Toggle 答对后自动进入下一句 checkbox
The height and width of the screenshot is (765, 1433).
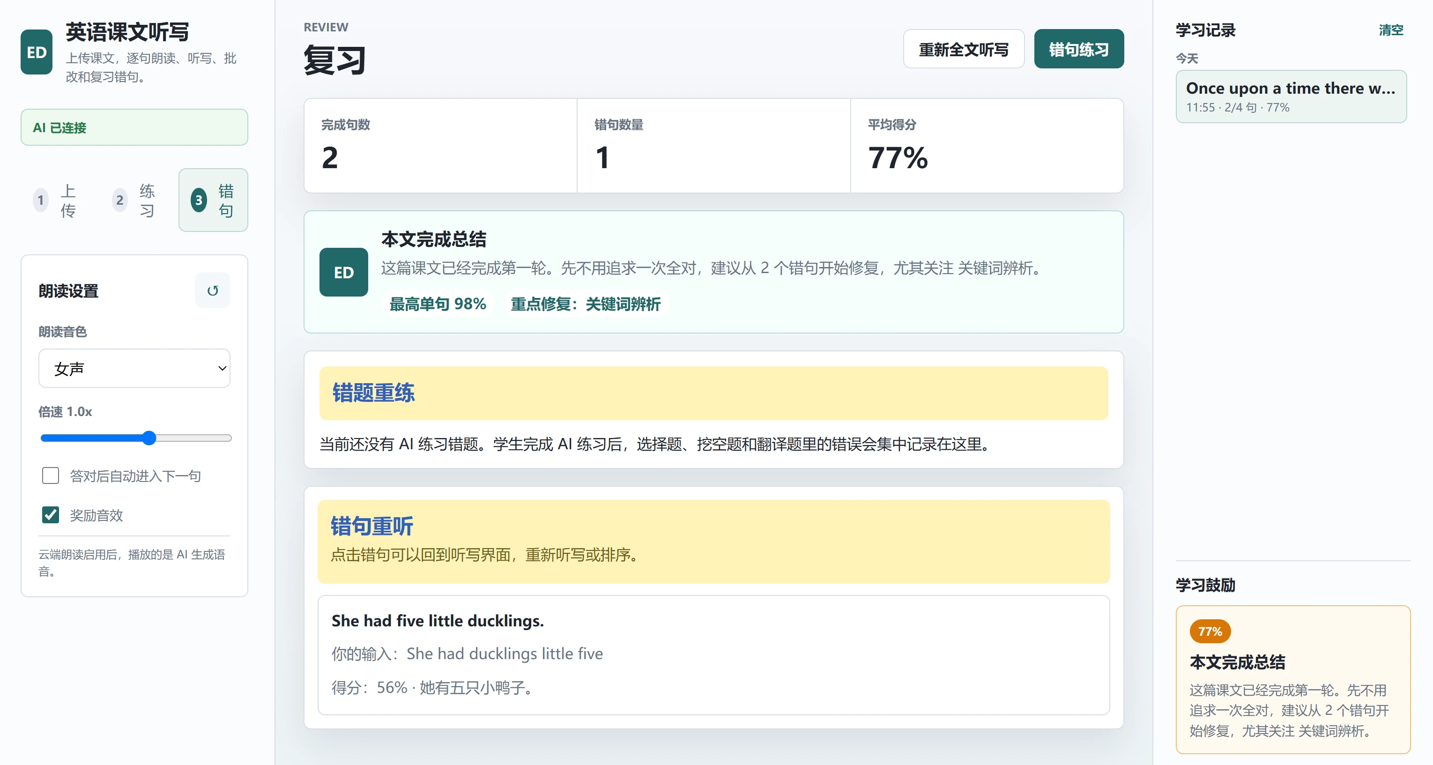point(51,475)
